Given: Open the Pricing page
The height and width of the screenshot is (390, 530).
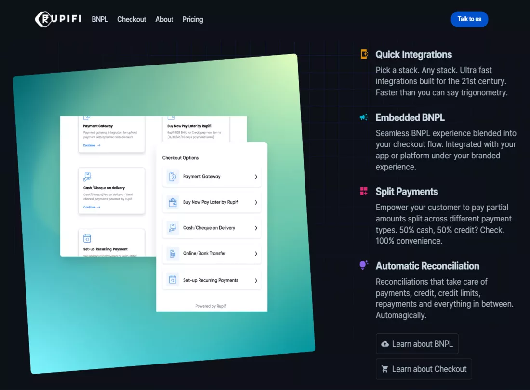Looking at the screenshot, I should [193, 20].
